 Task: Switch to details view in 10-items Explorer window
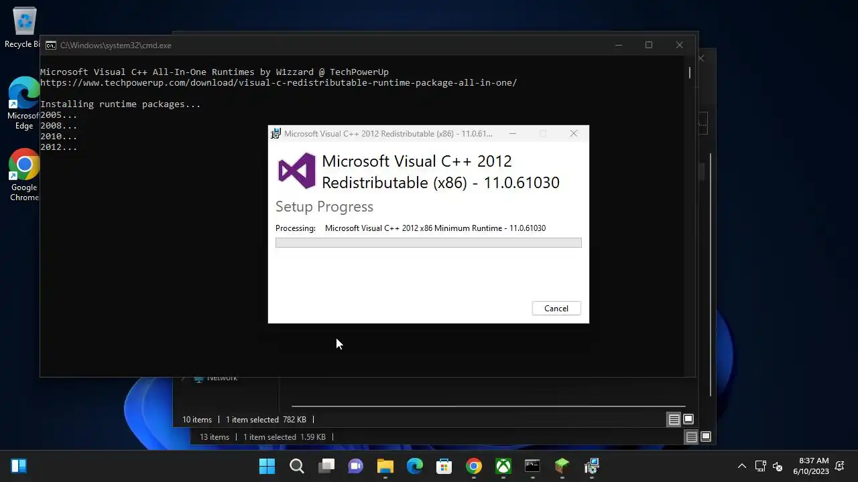pos(674,420)
